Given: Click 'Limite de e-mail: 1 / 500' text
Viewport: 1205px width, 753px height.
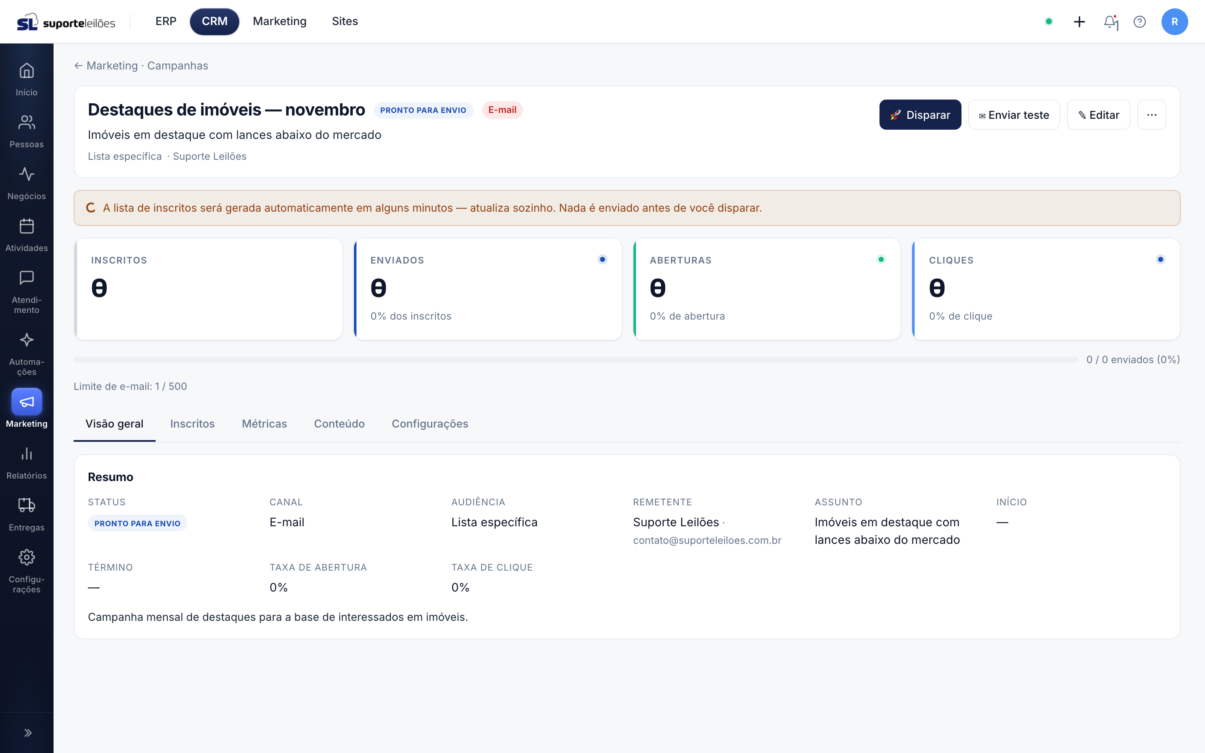Looking at the screenshot, I should 131,387.
